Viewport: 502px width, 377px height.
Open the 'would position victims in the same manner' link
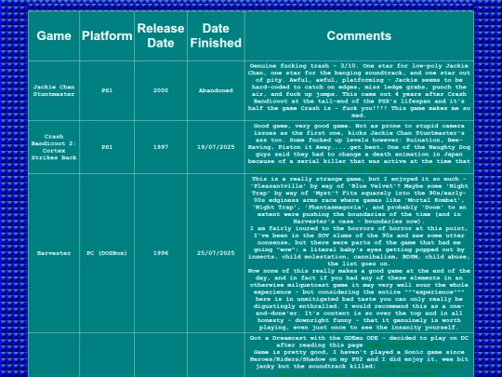pos(359,168)
